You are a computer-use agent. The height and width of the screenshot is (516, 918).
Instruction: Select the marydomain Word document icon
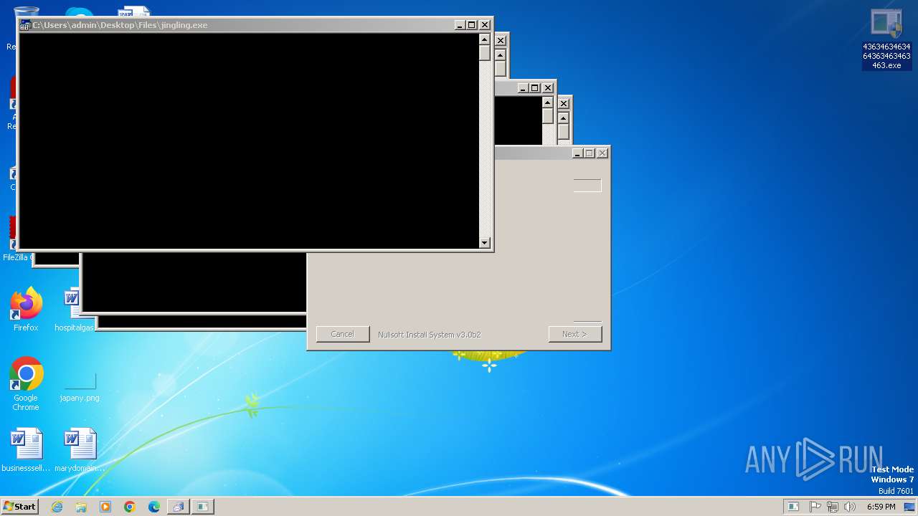[x=80, y=450]
